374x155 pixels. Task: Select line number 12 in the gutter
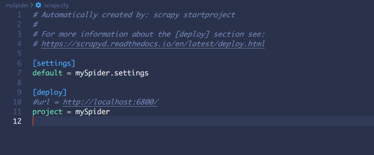point(17,121)
